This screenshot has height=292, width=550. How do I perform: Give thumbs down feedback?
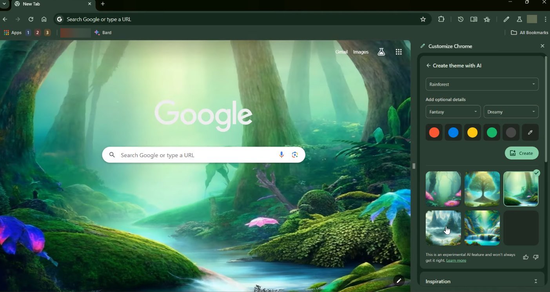(x=536, y=257)
